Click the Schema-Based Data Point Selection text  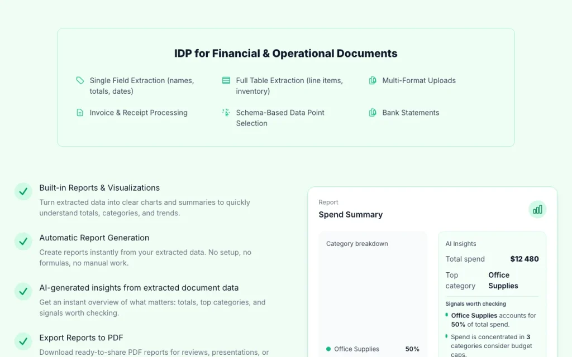click(280, 118)
